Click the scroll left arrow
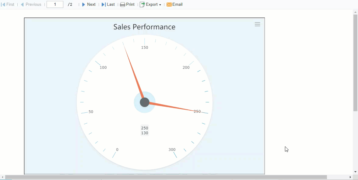 tap(2, 177)
